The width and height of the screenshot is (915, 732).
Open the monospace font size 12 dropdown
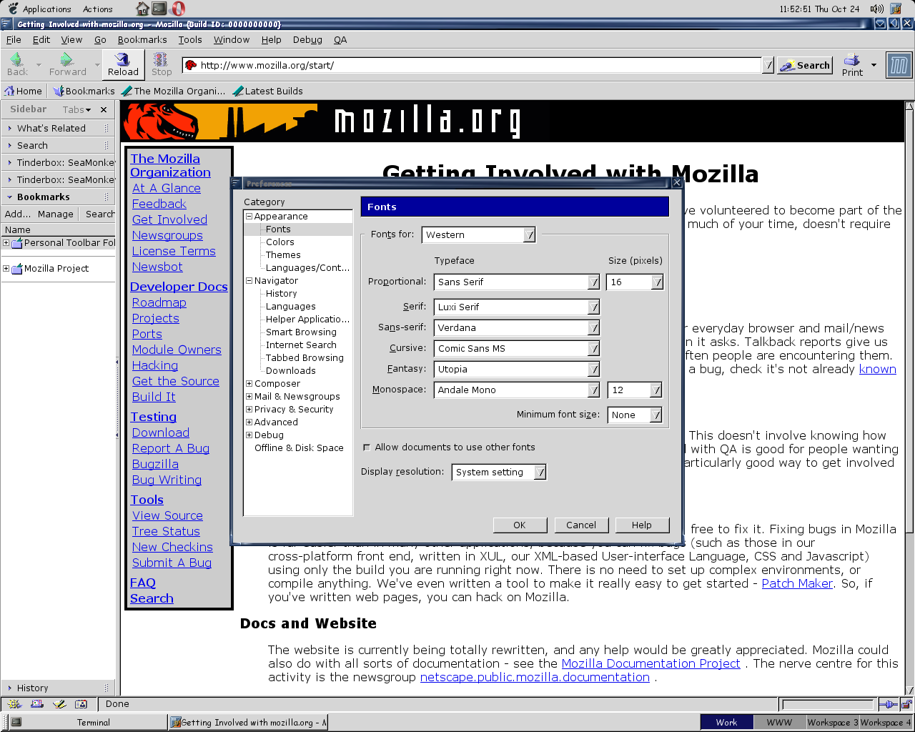click(635, 390)
